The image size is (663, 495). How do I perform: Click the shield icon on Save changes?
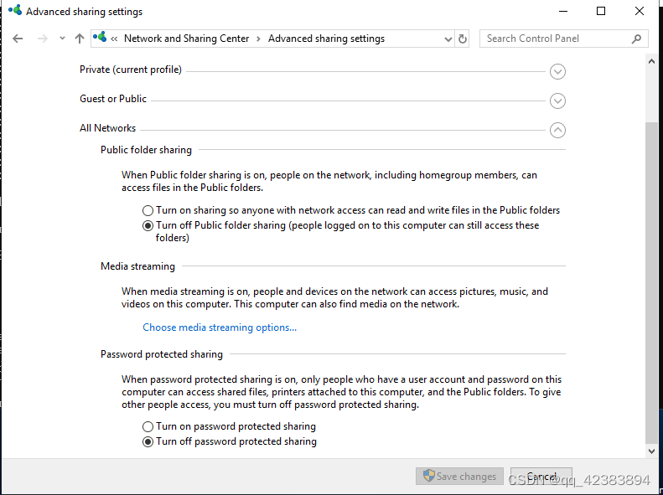tap(429, 476)
